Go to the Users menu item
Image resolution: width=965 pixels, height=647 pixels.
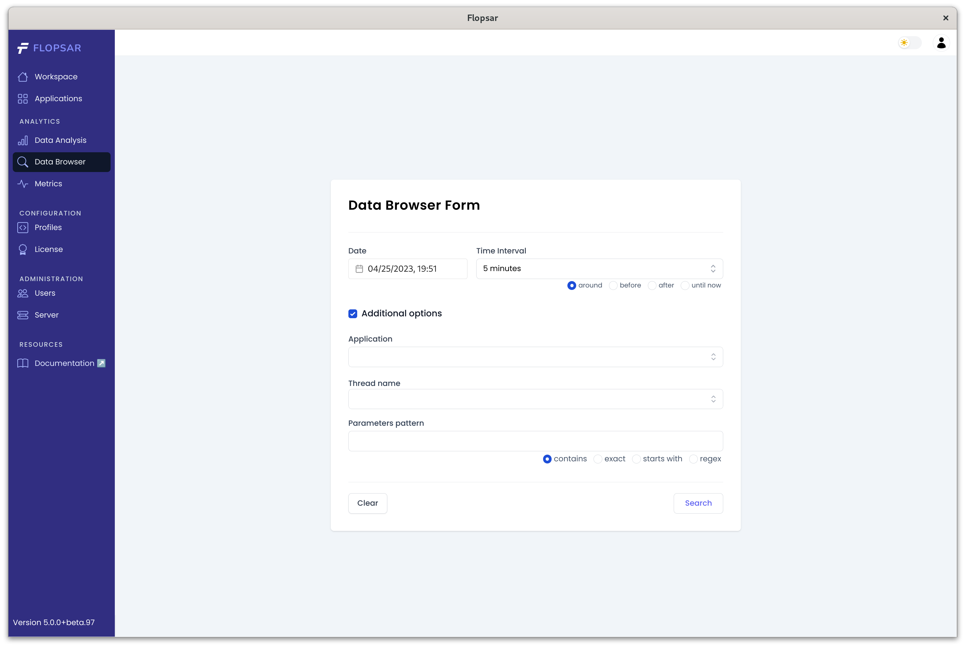tap(45, 293)
